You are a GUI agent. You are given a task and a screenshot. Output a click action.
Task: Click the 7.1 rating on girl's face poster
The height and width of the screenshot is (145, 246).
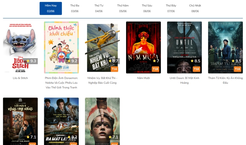coord(113,137)
